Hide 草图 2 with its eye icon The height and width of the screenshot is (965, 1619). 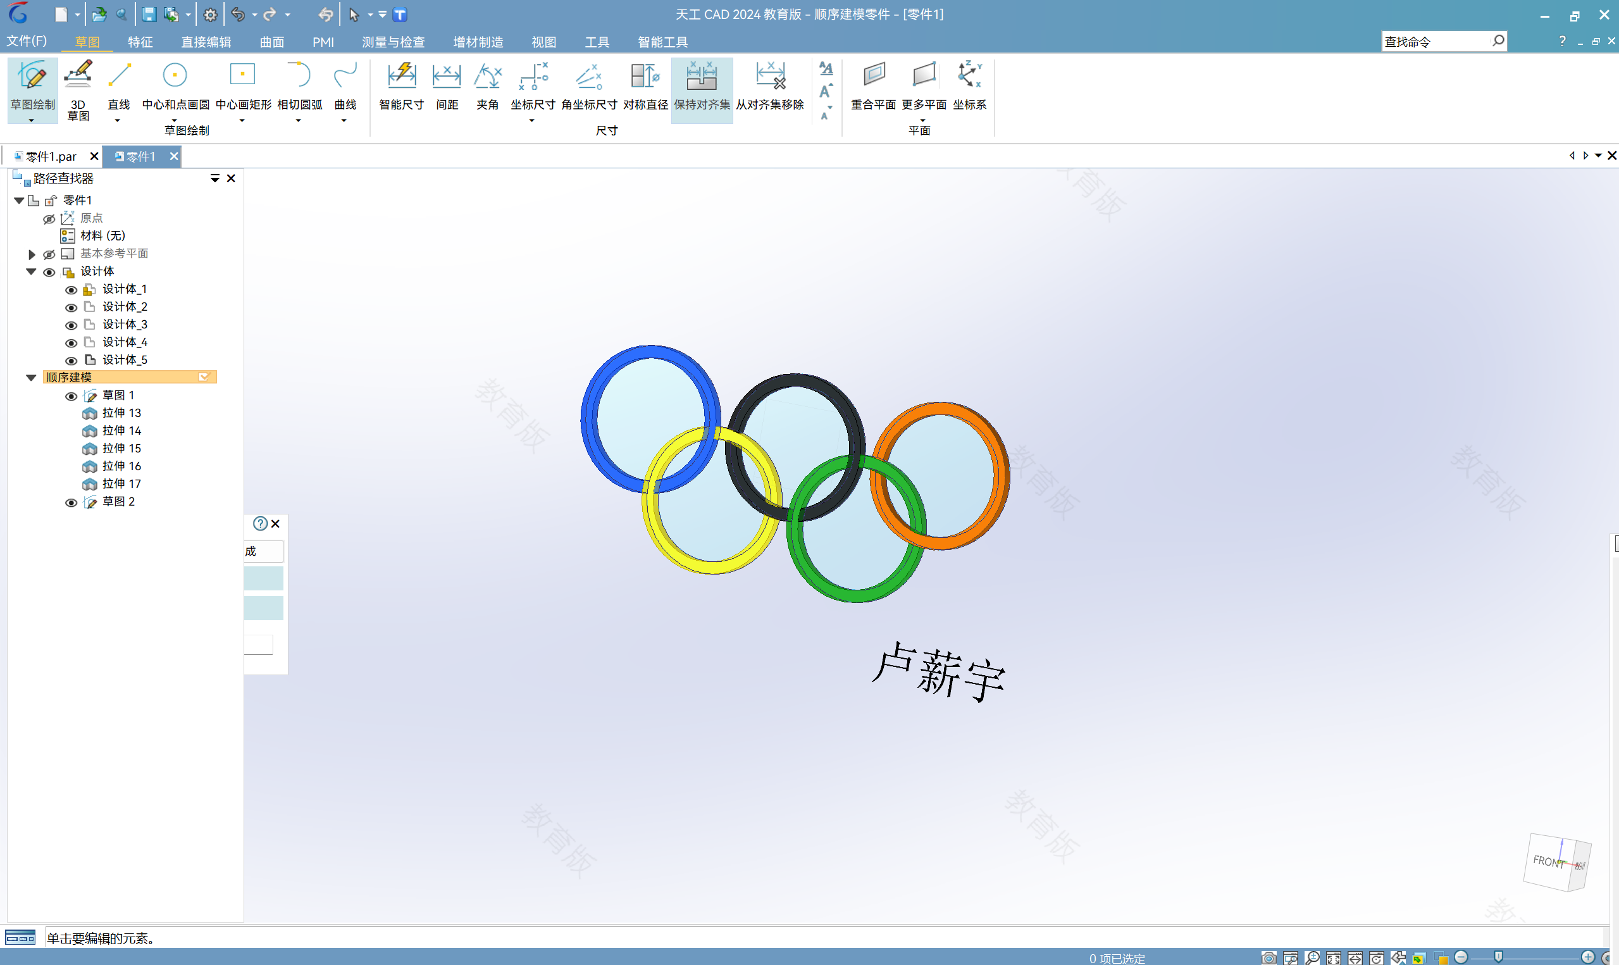[71, 502]
